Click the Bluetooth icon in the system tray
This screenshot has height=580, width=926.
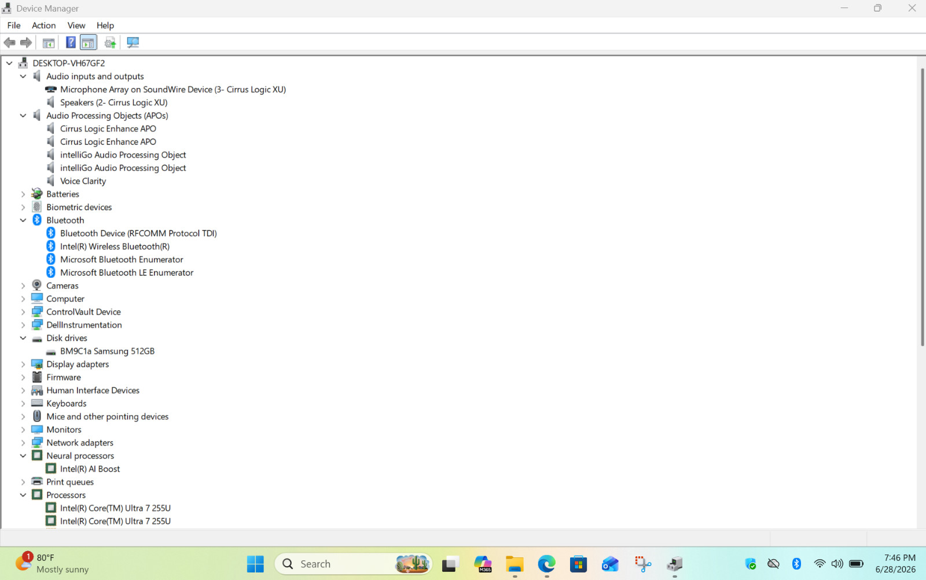pyautogui.click(x=796, y=564)
